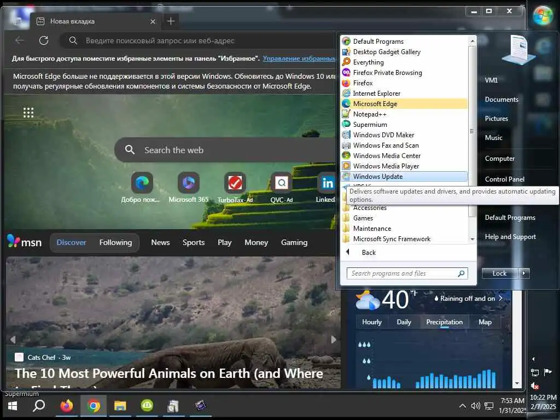Show the previous news carousel slide
Image resolution: width=560 pixels, height=420 pixels.
(13, 339)
